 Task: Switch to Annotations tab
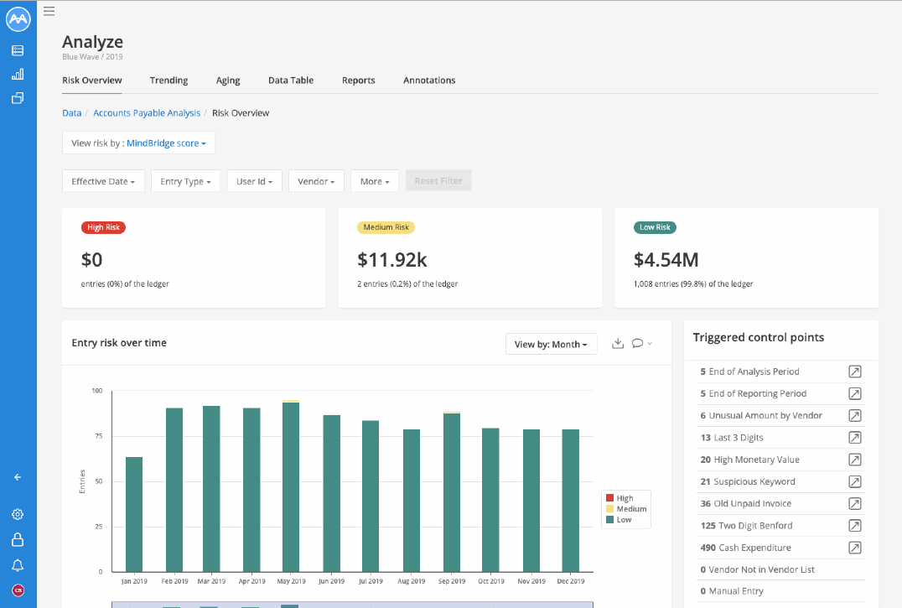[x=429, y=81]
